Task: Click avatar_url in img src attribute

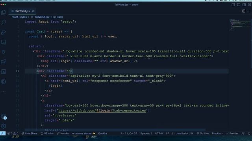Action: [x=120, y=61]
